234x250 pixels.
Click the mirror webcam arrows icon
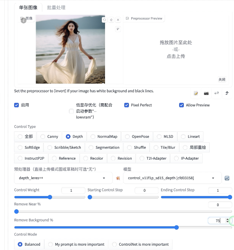coord(217,93)
